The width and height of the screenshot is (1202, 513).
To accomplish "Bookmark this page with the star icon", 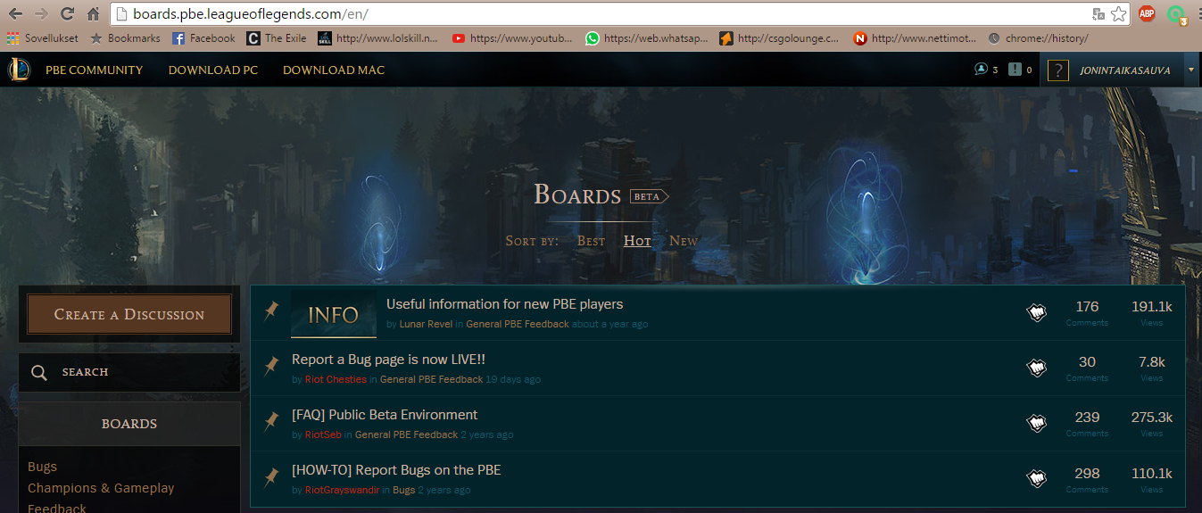I will click(1118, 14).
